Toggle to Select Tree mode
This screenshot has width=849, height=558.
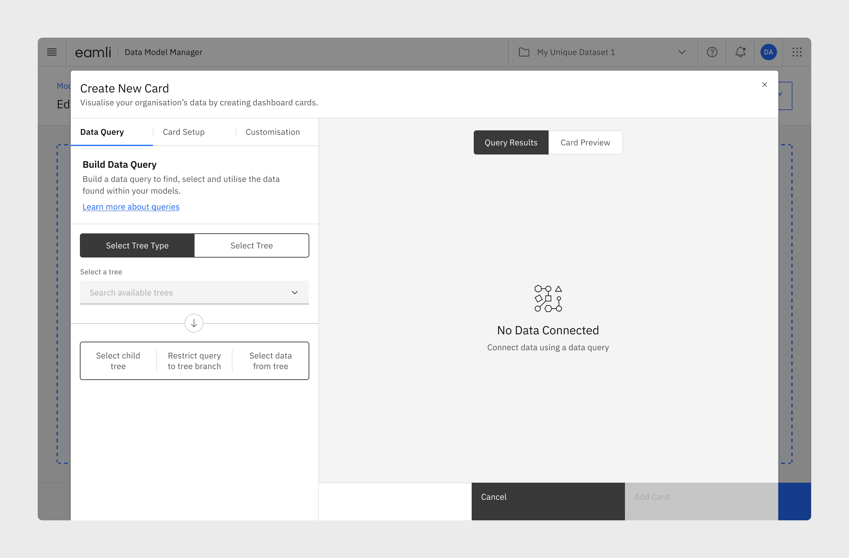click(251, 245)
